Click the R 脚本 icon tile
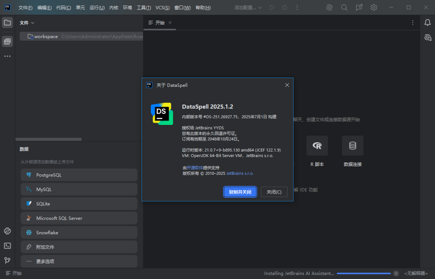Viewport: 435px width, 279px height. pyautogui.click(x=317, y=146)
